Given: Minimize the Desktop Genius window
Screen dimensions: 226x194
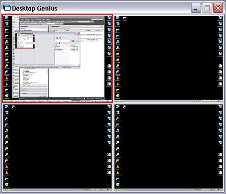Looking at the screenshot, I should [x=196, y=8].
